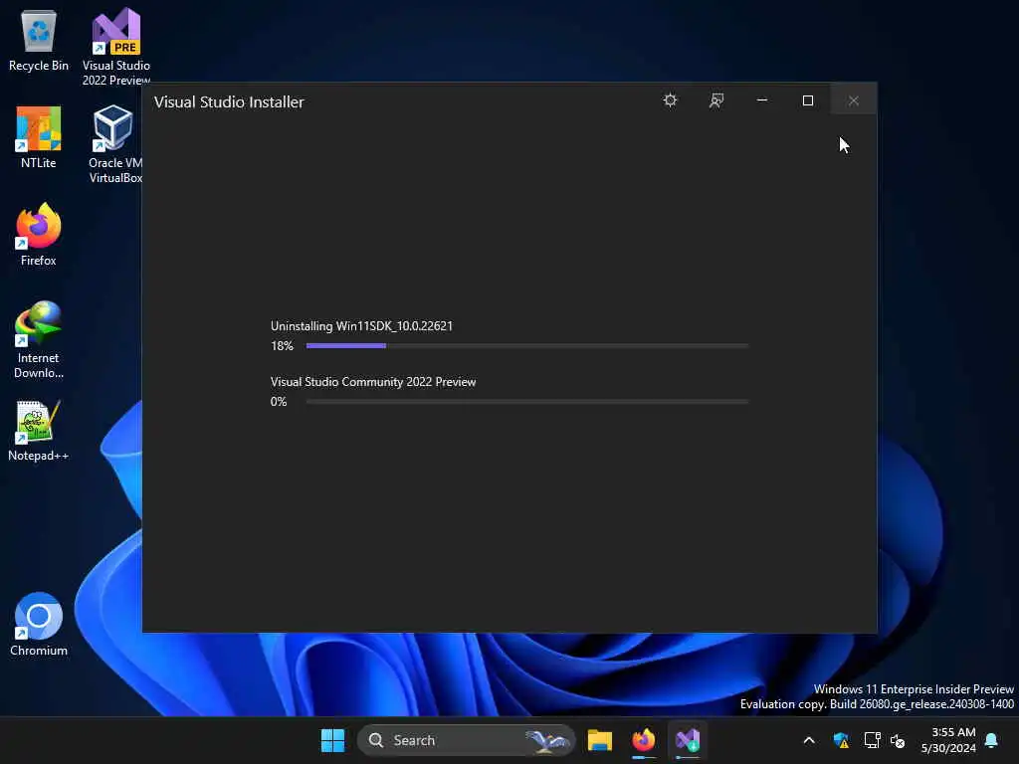This screenshot has width=1019, height=764.
Task: Click the Visual Studio Installer title text
Action: coord(229,102)
